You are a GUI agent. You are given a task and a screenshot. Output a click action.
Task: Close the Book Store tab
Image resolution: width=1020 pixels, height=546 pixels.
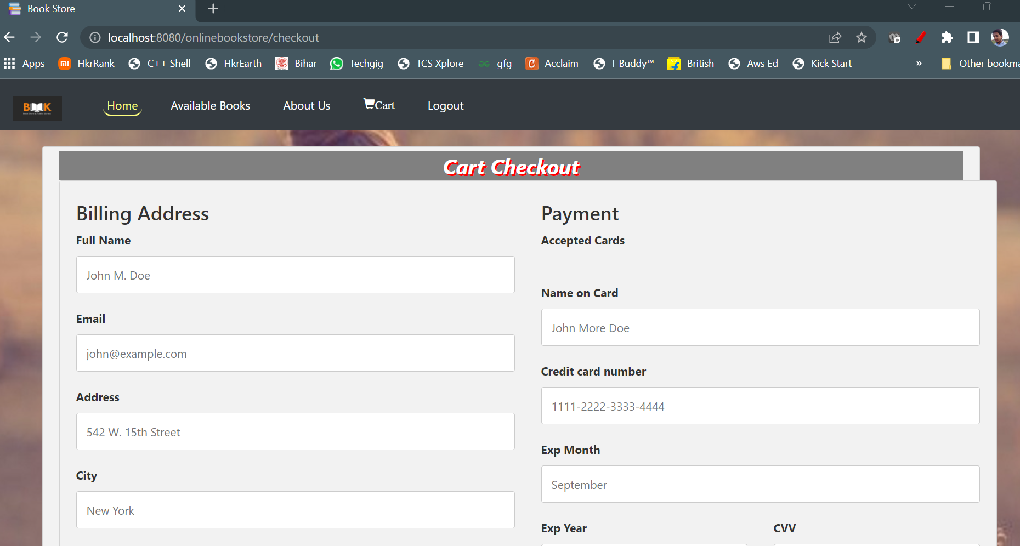pyautogui.click(x=182, y=9)
